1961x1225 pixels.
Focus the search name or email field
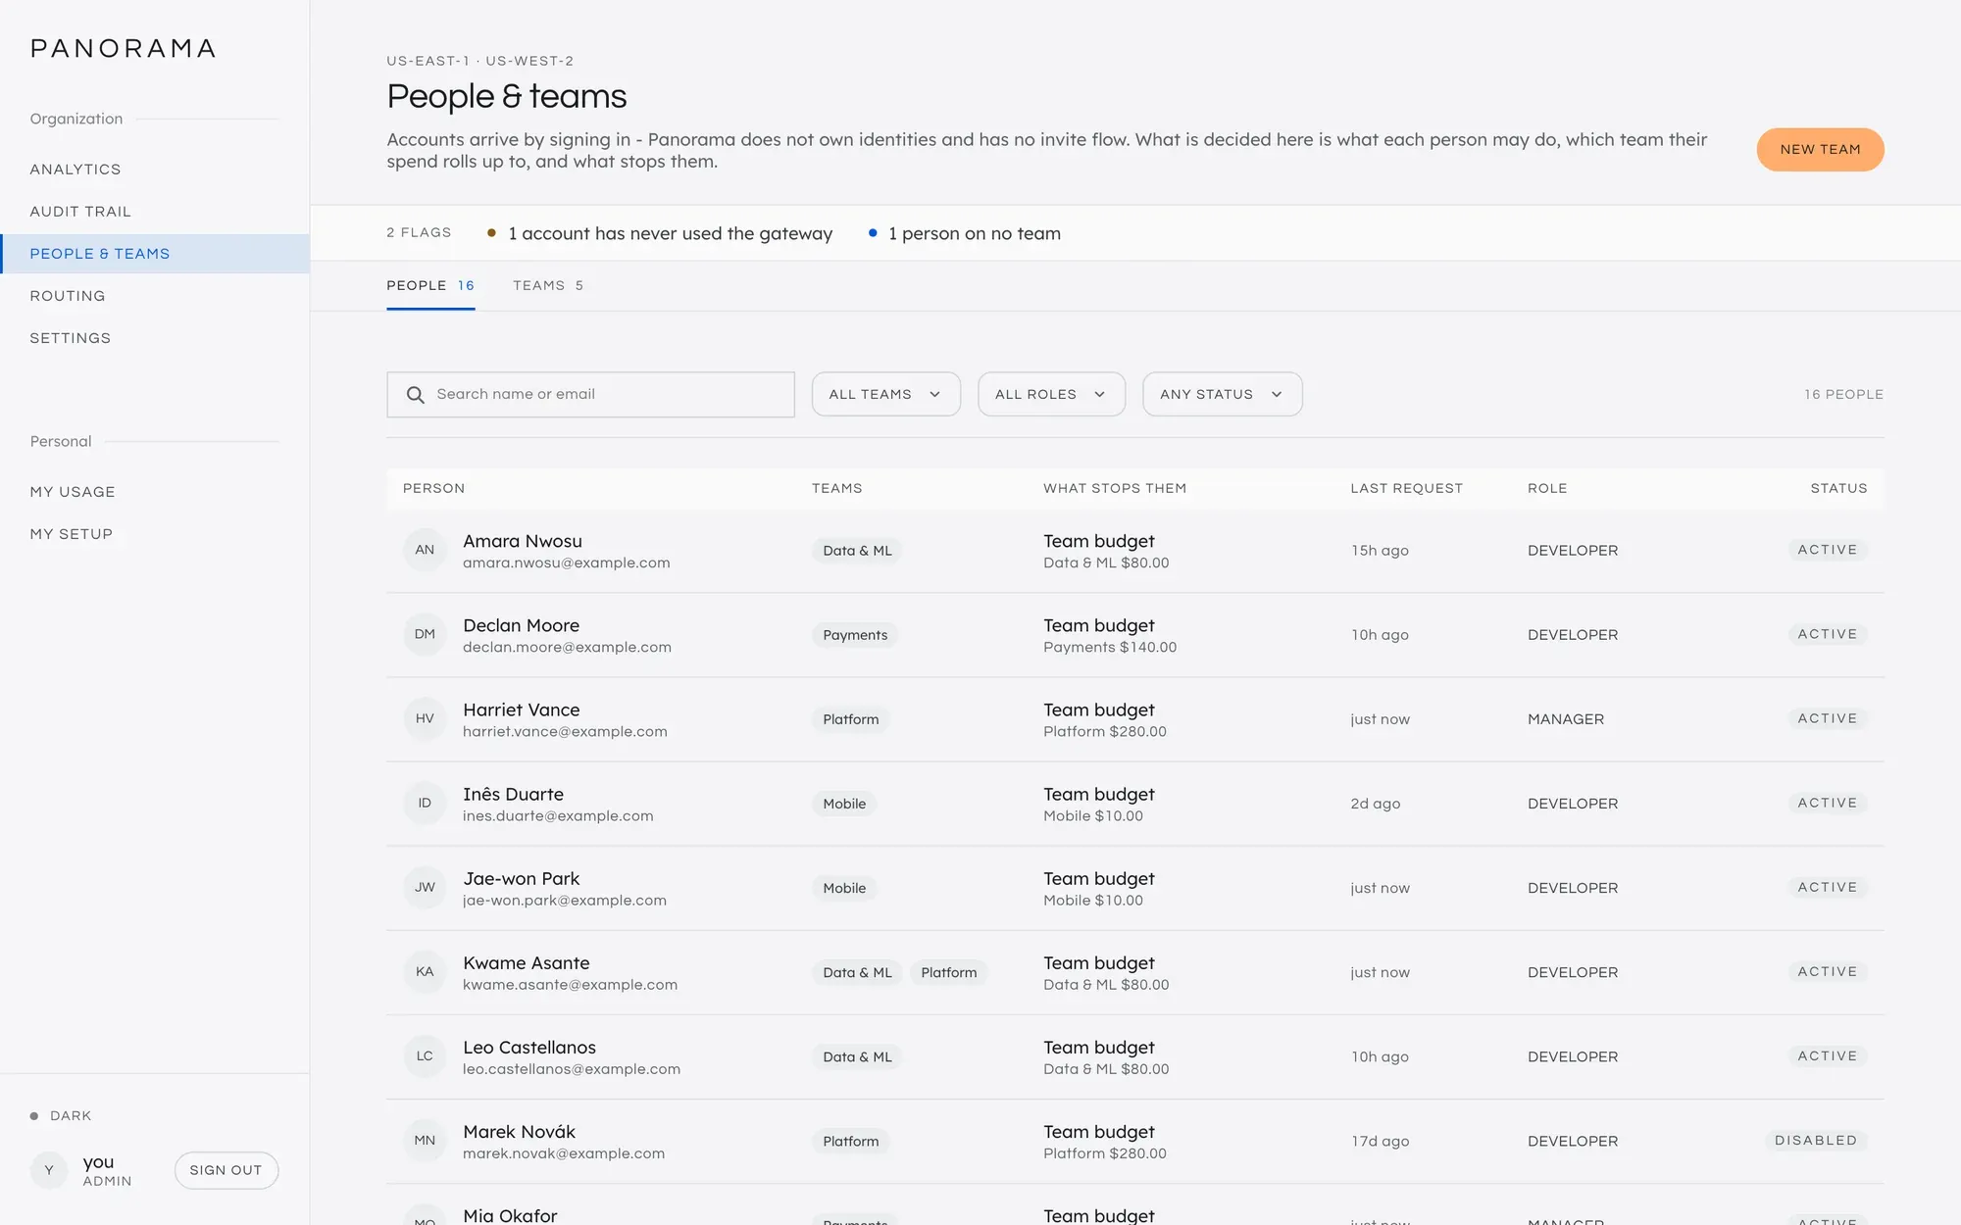[x=590, y=394]
